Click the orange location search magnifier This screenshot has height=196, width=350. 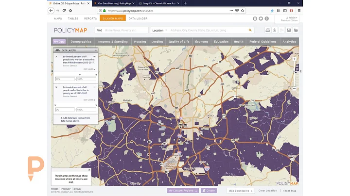(x=250, y=30)
